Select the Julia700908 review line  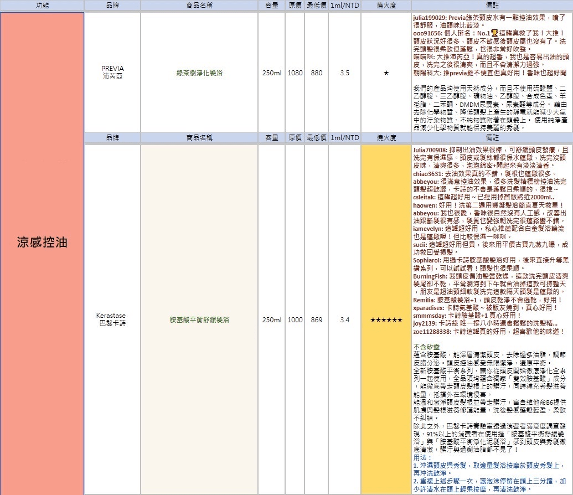click(491, 158)
